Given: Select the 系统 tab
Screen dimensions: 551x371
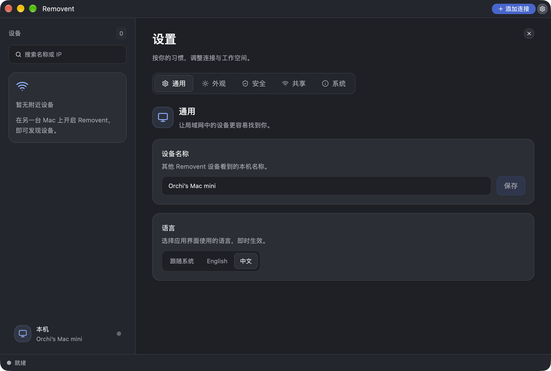Looking at the screenshot, I should pos(334,84).
